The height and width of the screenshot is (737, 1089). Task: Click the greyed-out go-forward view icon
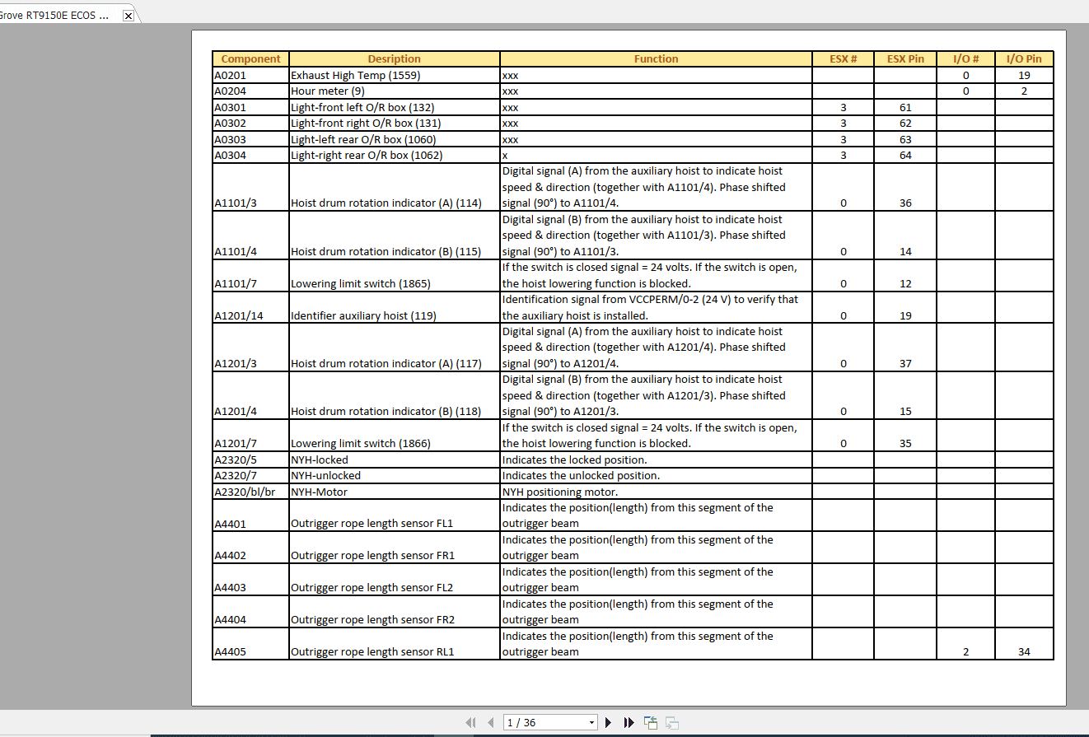[x=672, y=722]
